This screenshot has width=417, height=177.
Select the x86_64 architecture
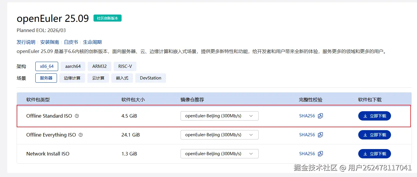pyautogui.click(x=47, y=66)
